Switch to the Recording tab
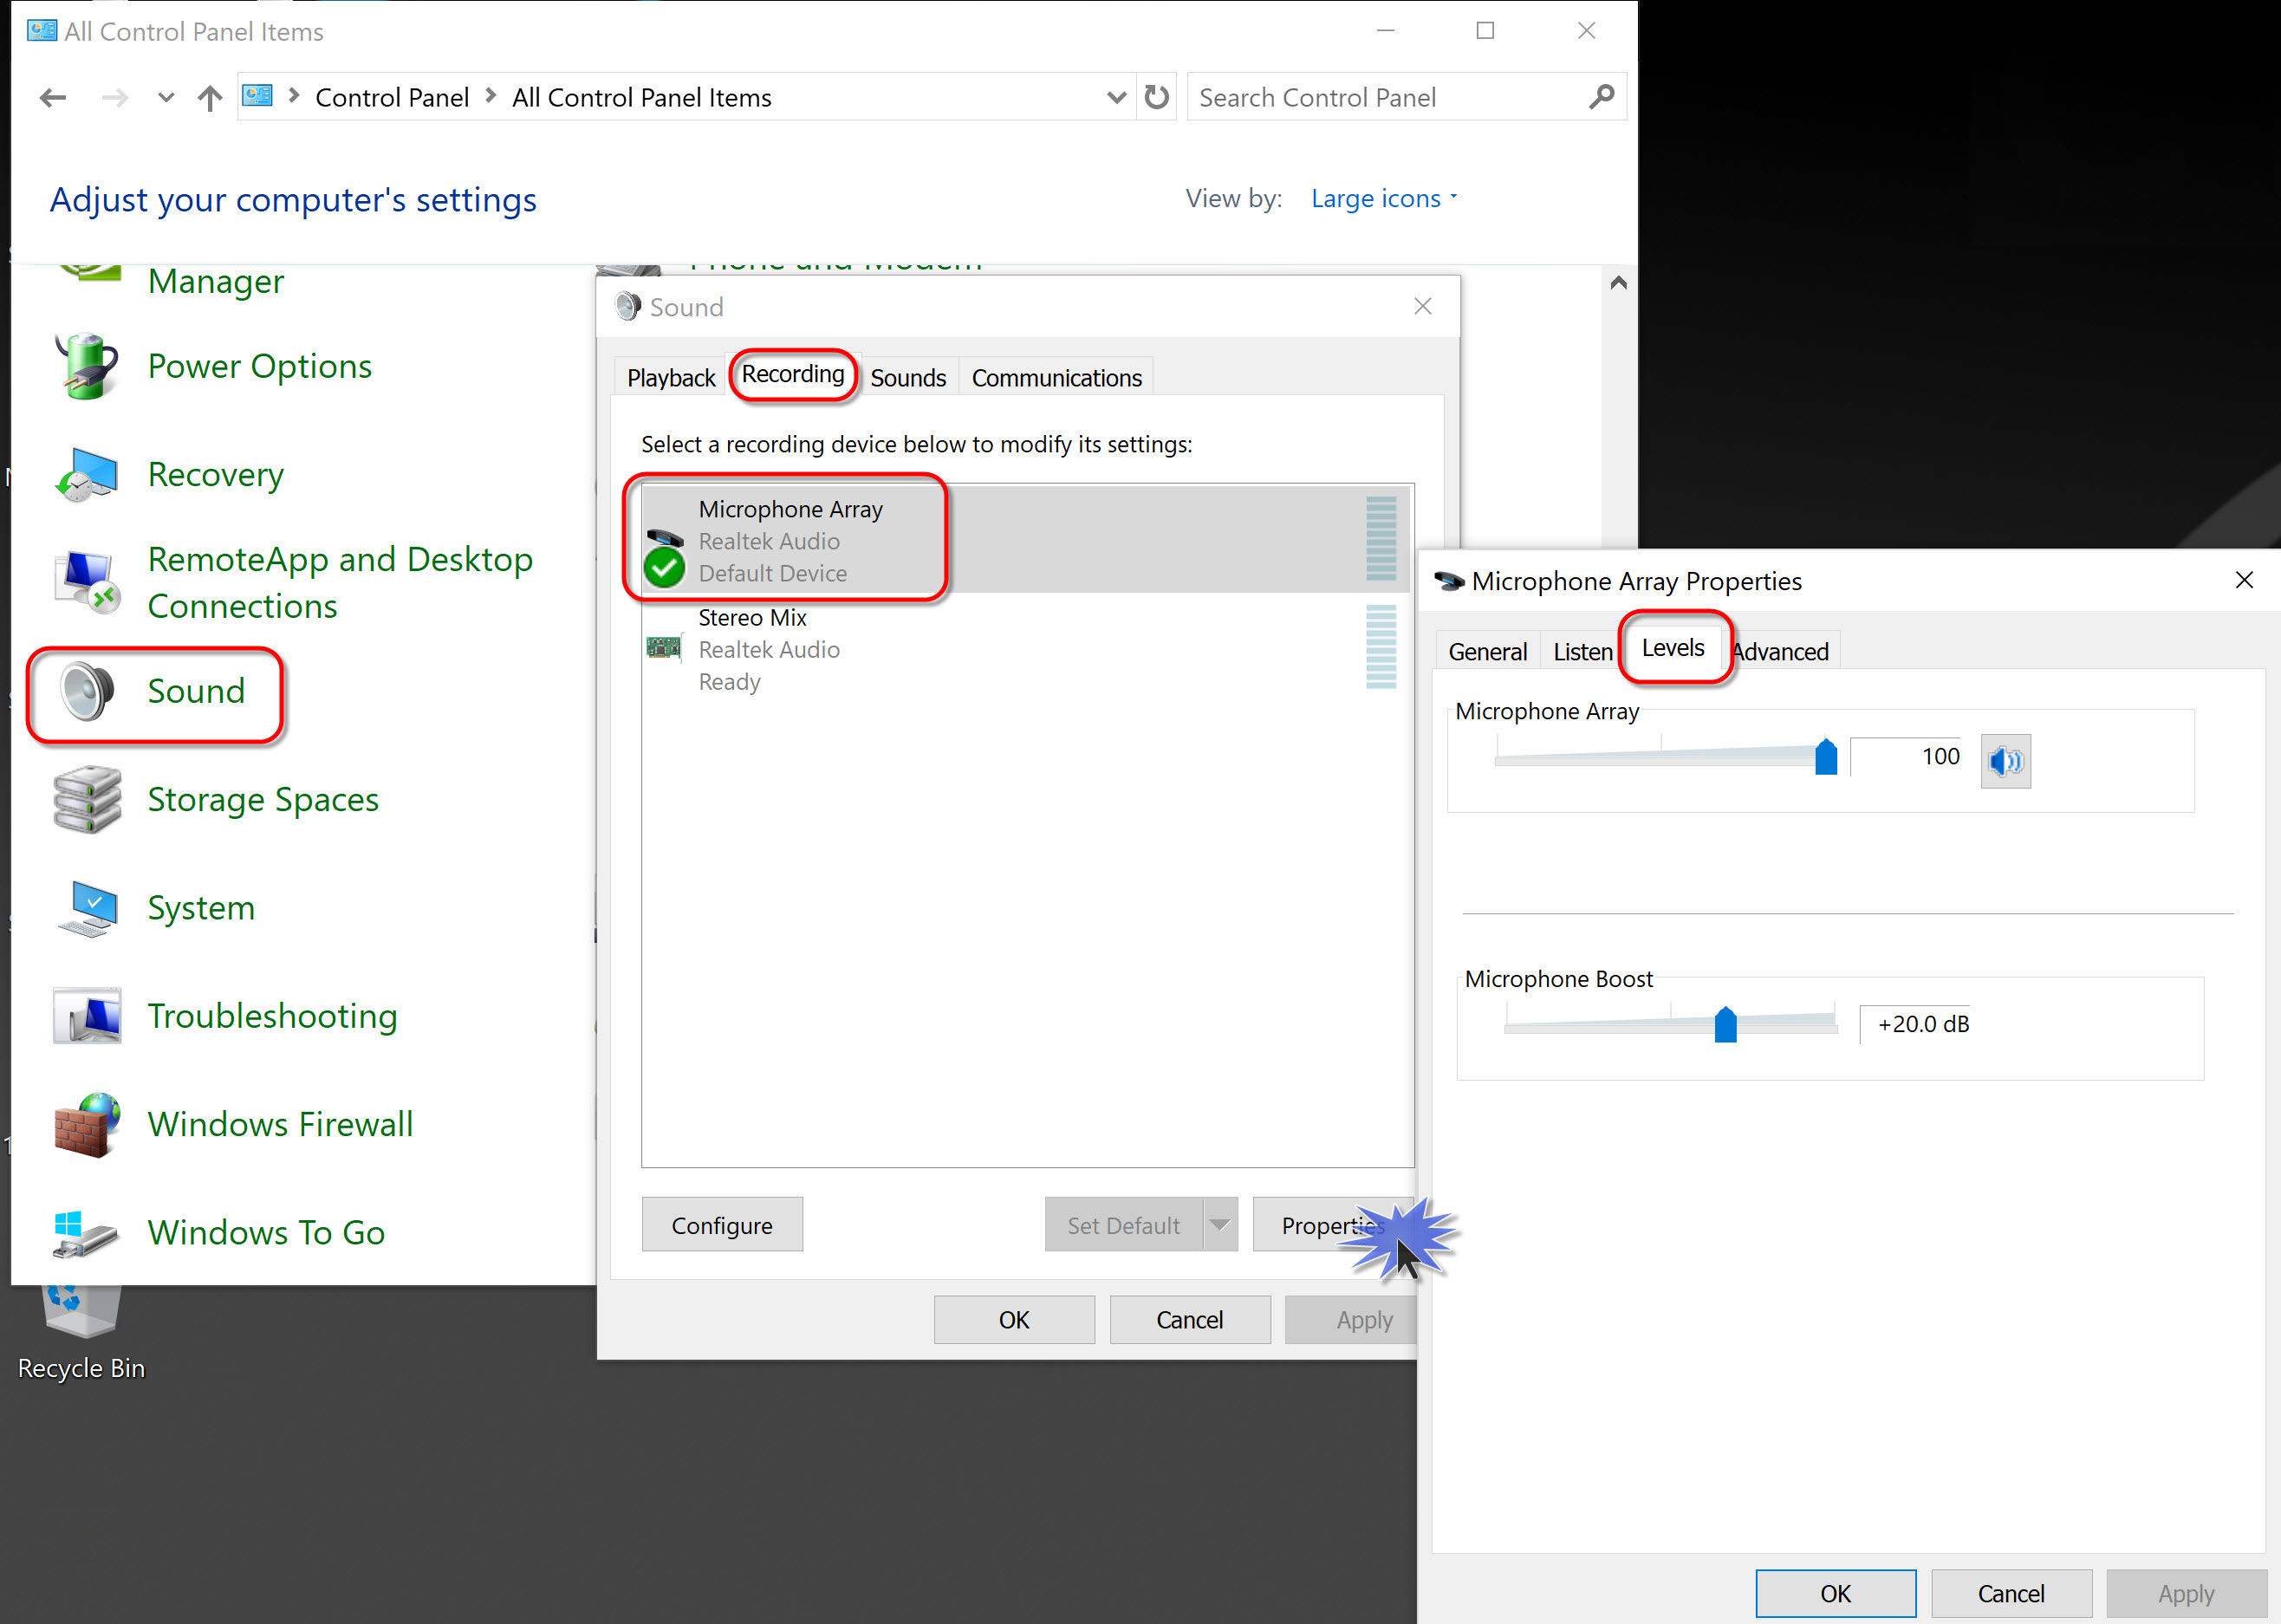This screenshot has height=1624, width=2281. point(793,374)
